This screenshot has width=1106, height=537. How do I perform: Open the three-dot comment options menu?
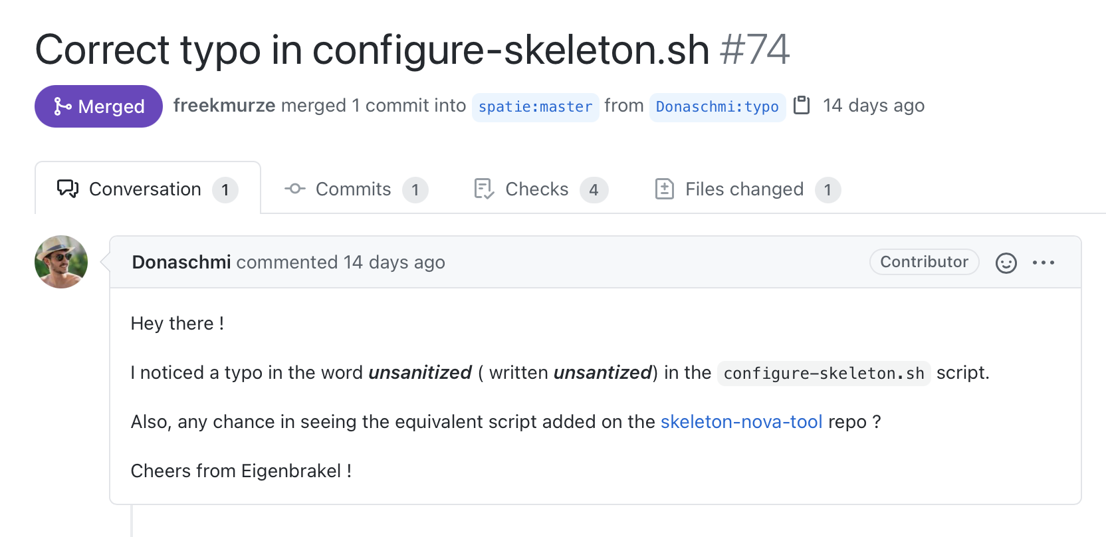tap(1044, 263)
